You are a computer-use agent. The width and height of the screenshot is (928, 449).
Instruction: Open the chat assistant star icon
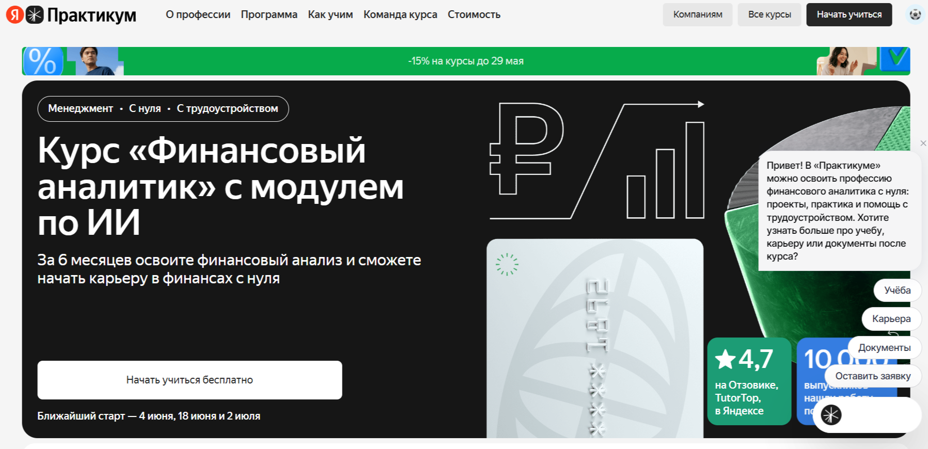pos(831,414)
